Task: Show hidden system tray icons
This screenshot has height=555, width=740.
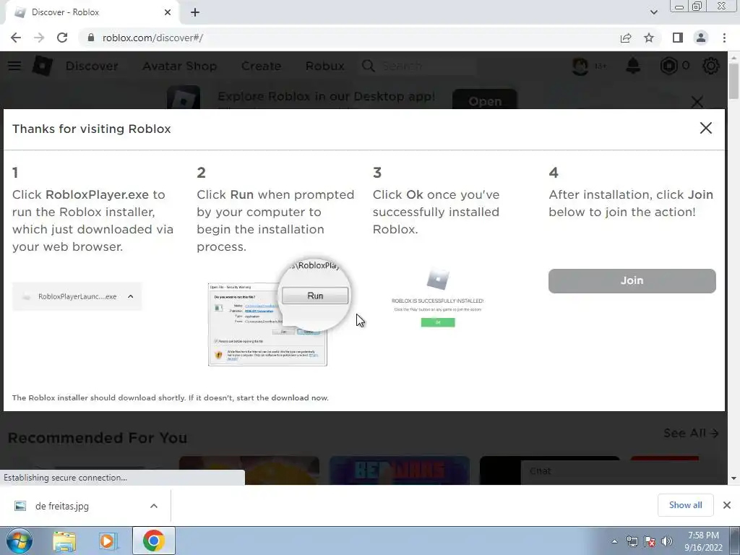Action: [614, 541]
